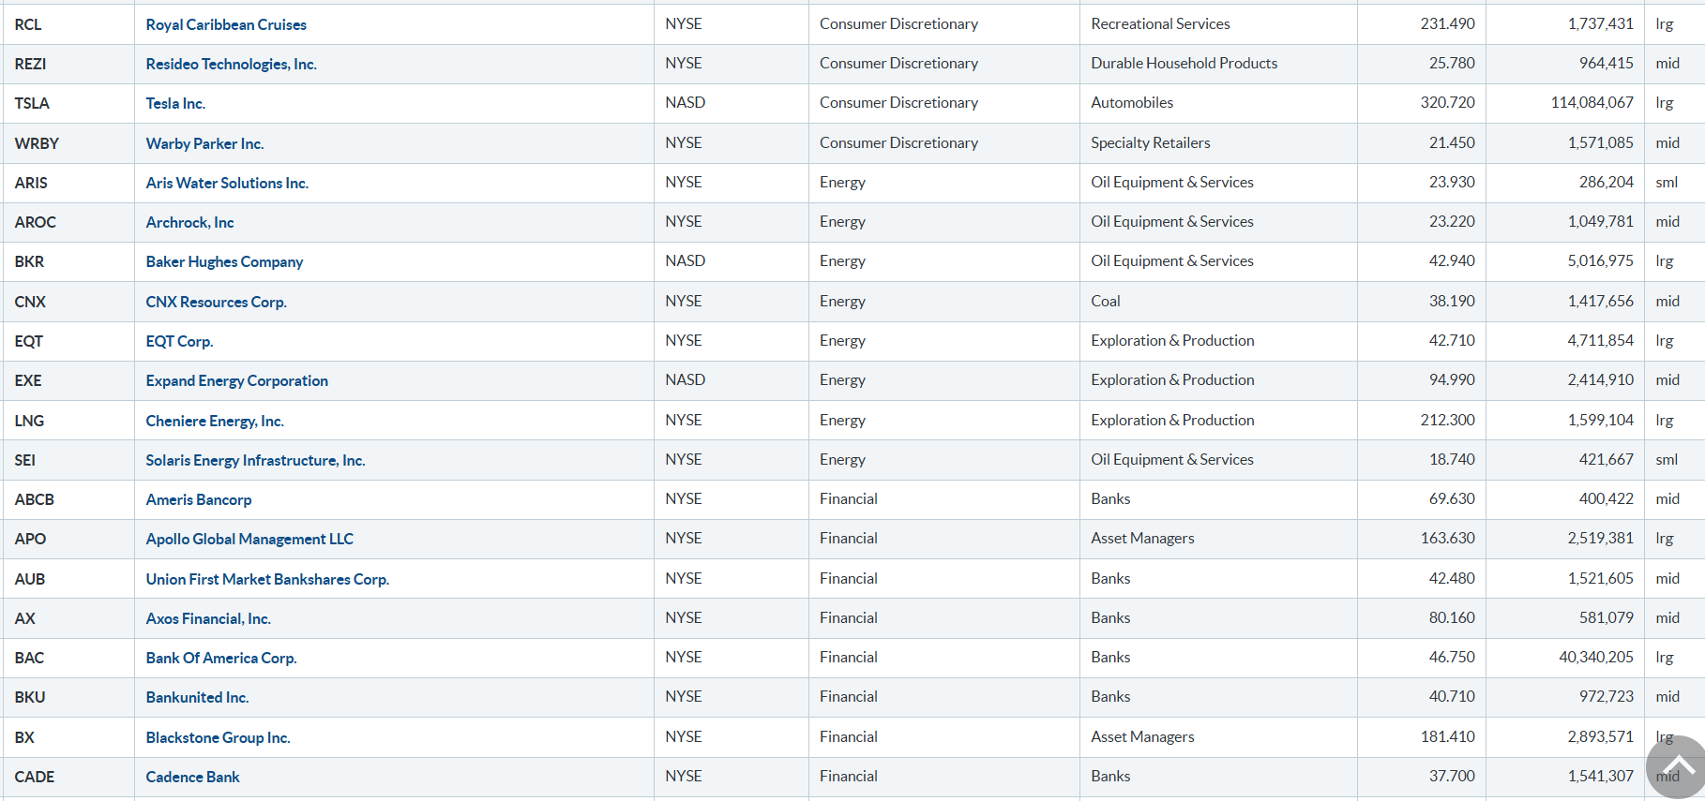
Task: Open Archrock, Inc link
Action: click(189, 222)
